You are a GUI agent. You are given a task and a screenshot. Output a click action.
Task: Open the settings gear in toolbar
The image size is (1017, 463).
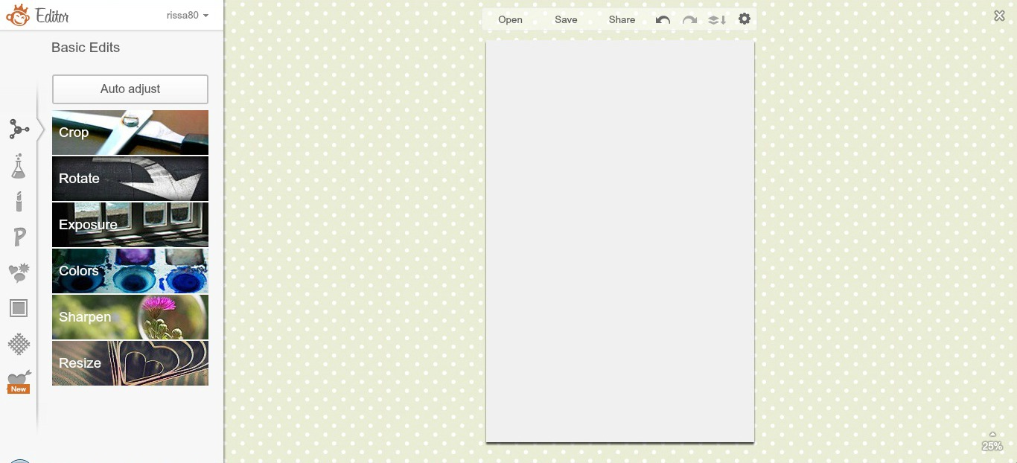coord(745,19)
